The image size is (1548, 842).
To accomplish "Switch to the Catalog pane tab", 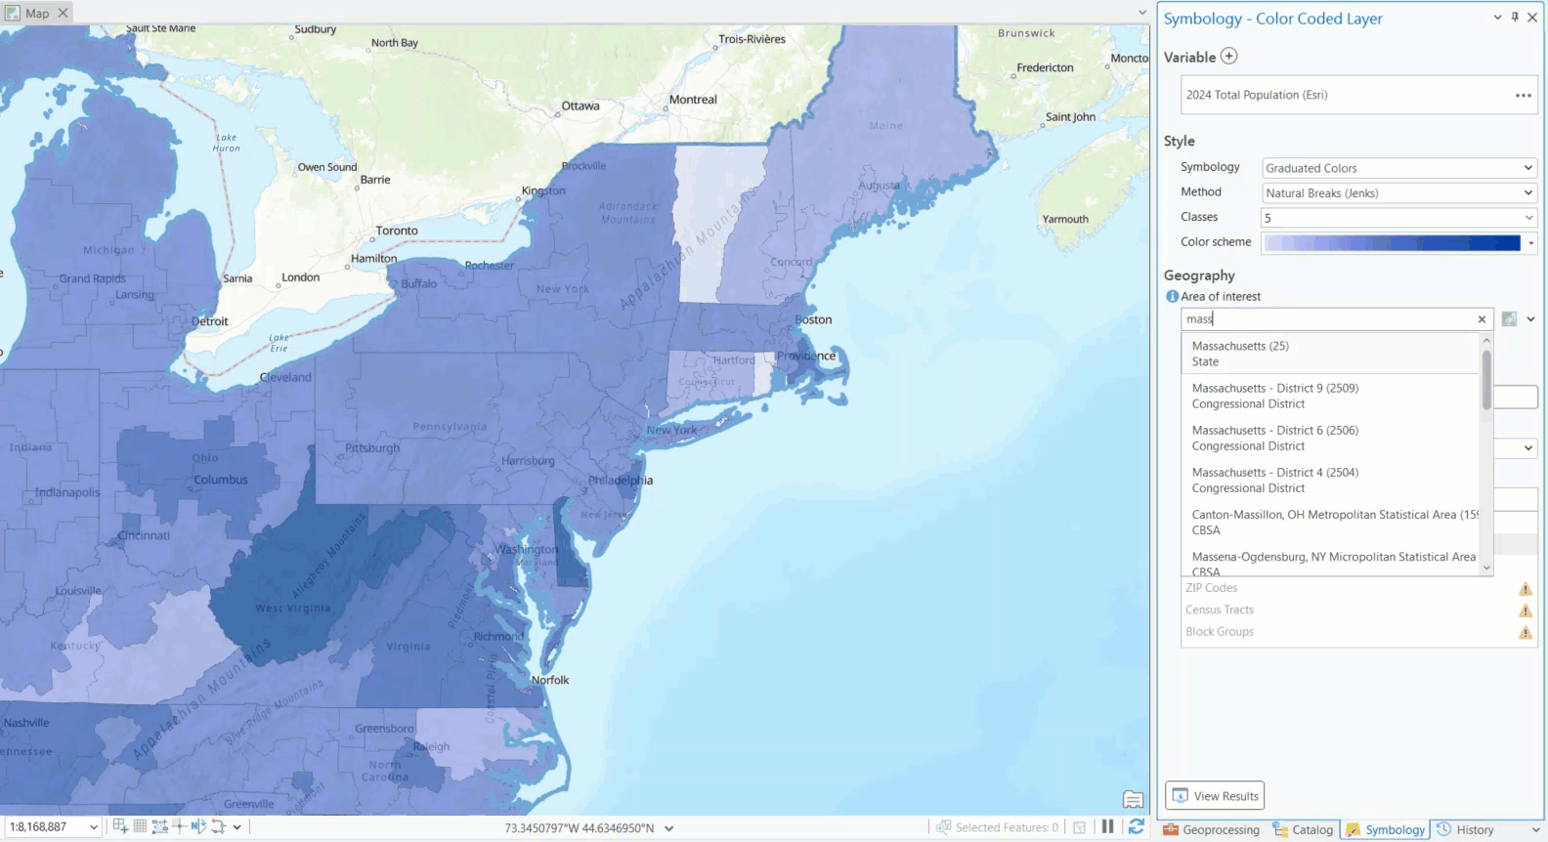I will click(x=1303, y=830).
